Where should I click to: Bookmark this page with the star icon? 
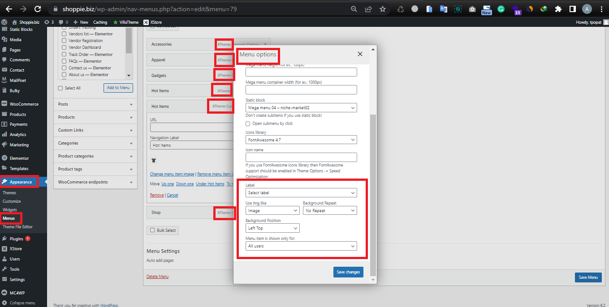pos(382,9)
